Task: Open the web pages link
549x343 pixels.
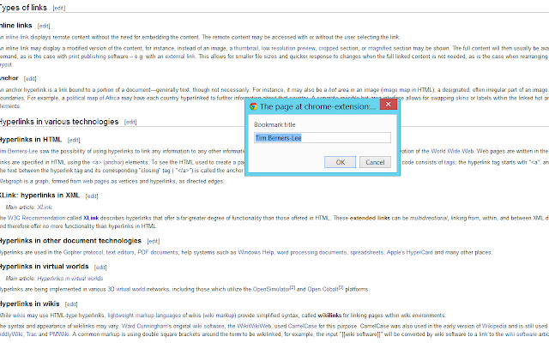Action: [95, 181]
